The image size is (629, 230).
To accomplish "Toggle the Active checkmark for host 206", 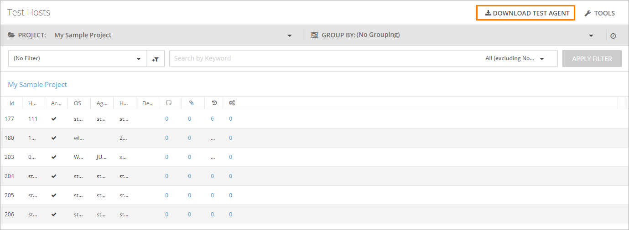I will tap(54, 215).
